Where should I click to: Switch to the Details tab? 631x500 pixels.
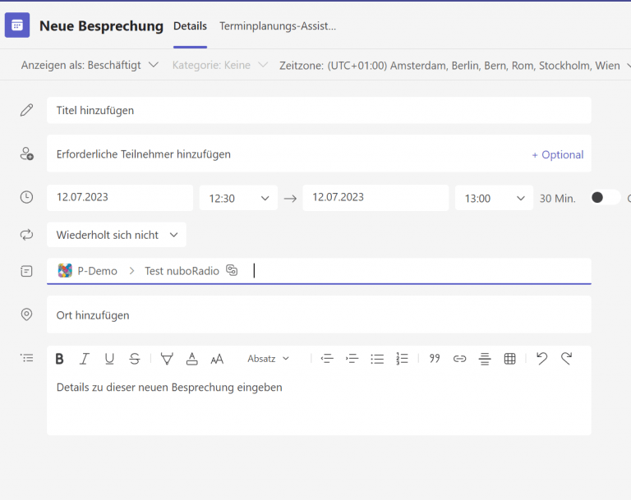pyautogui.click(x=190, y=26)
